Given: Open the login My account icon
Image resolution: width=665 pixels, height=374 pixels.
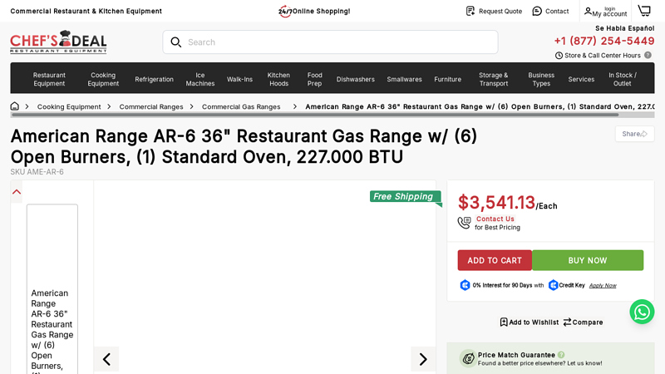Looking at the screenshot, I should click(589, 12).
